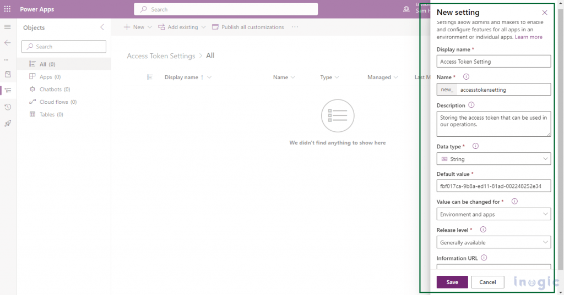Image resolution: width=564 pixels, height=295 pixels.
Task: Click the list view icon in table header
Action: (x=150, y=77)
